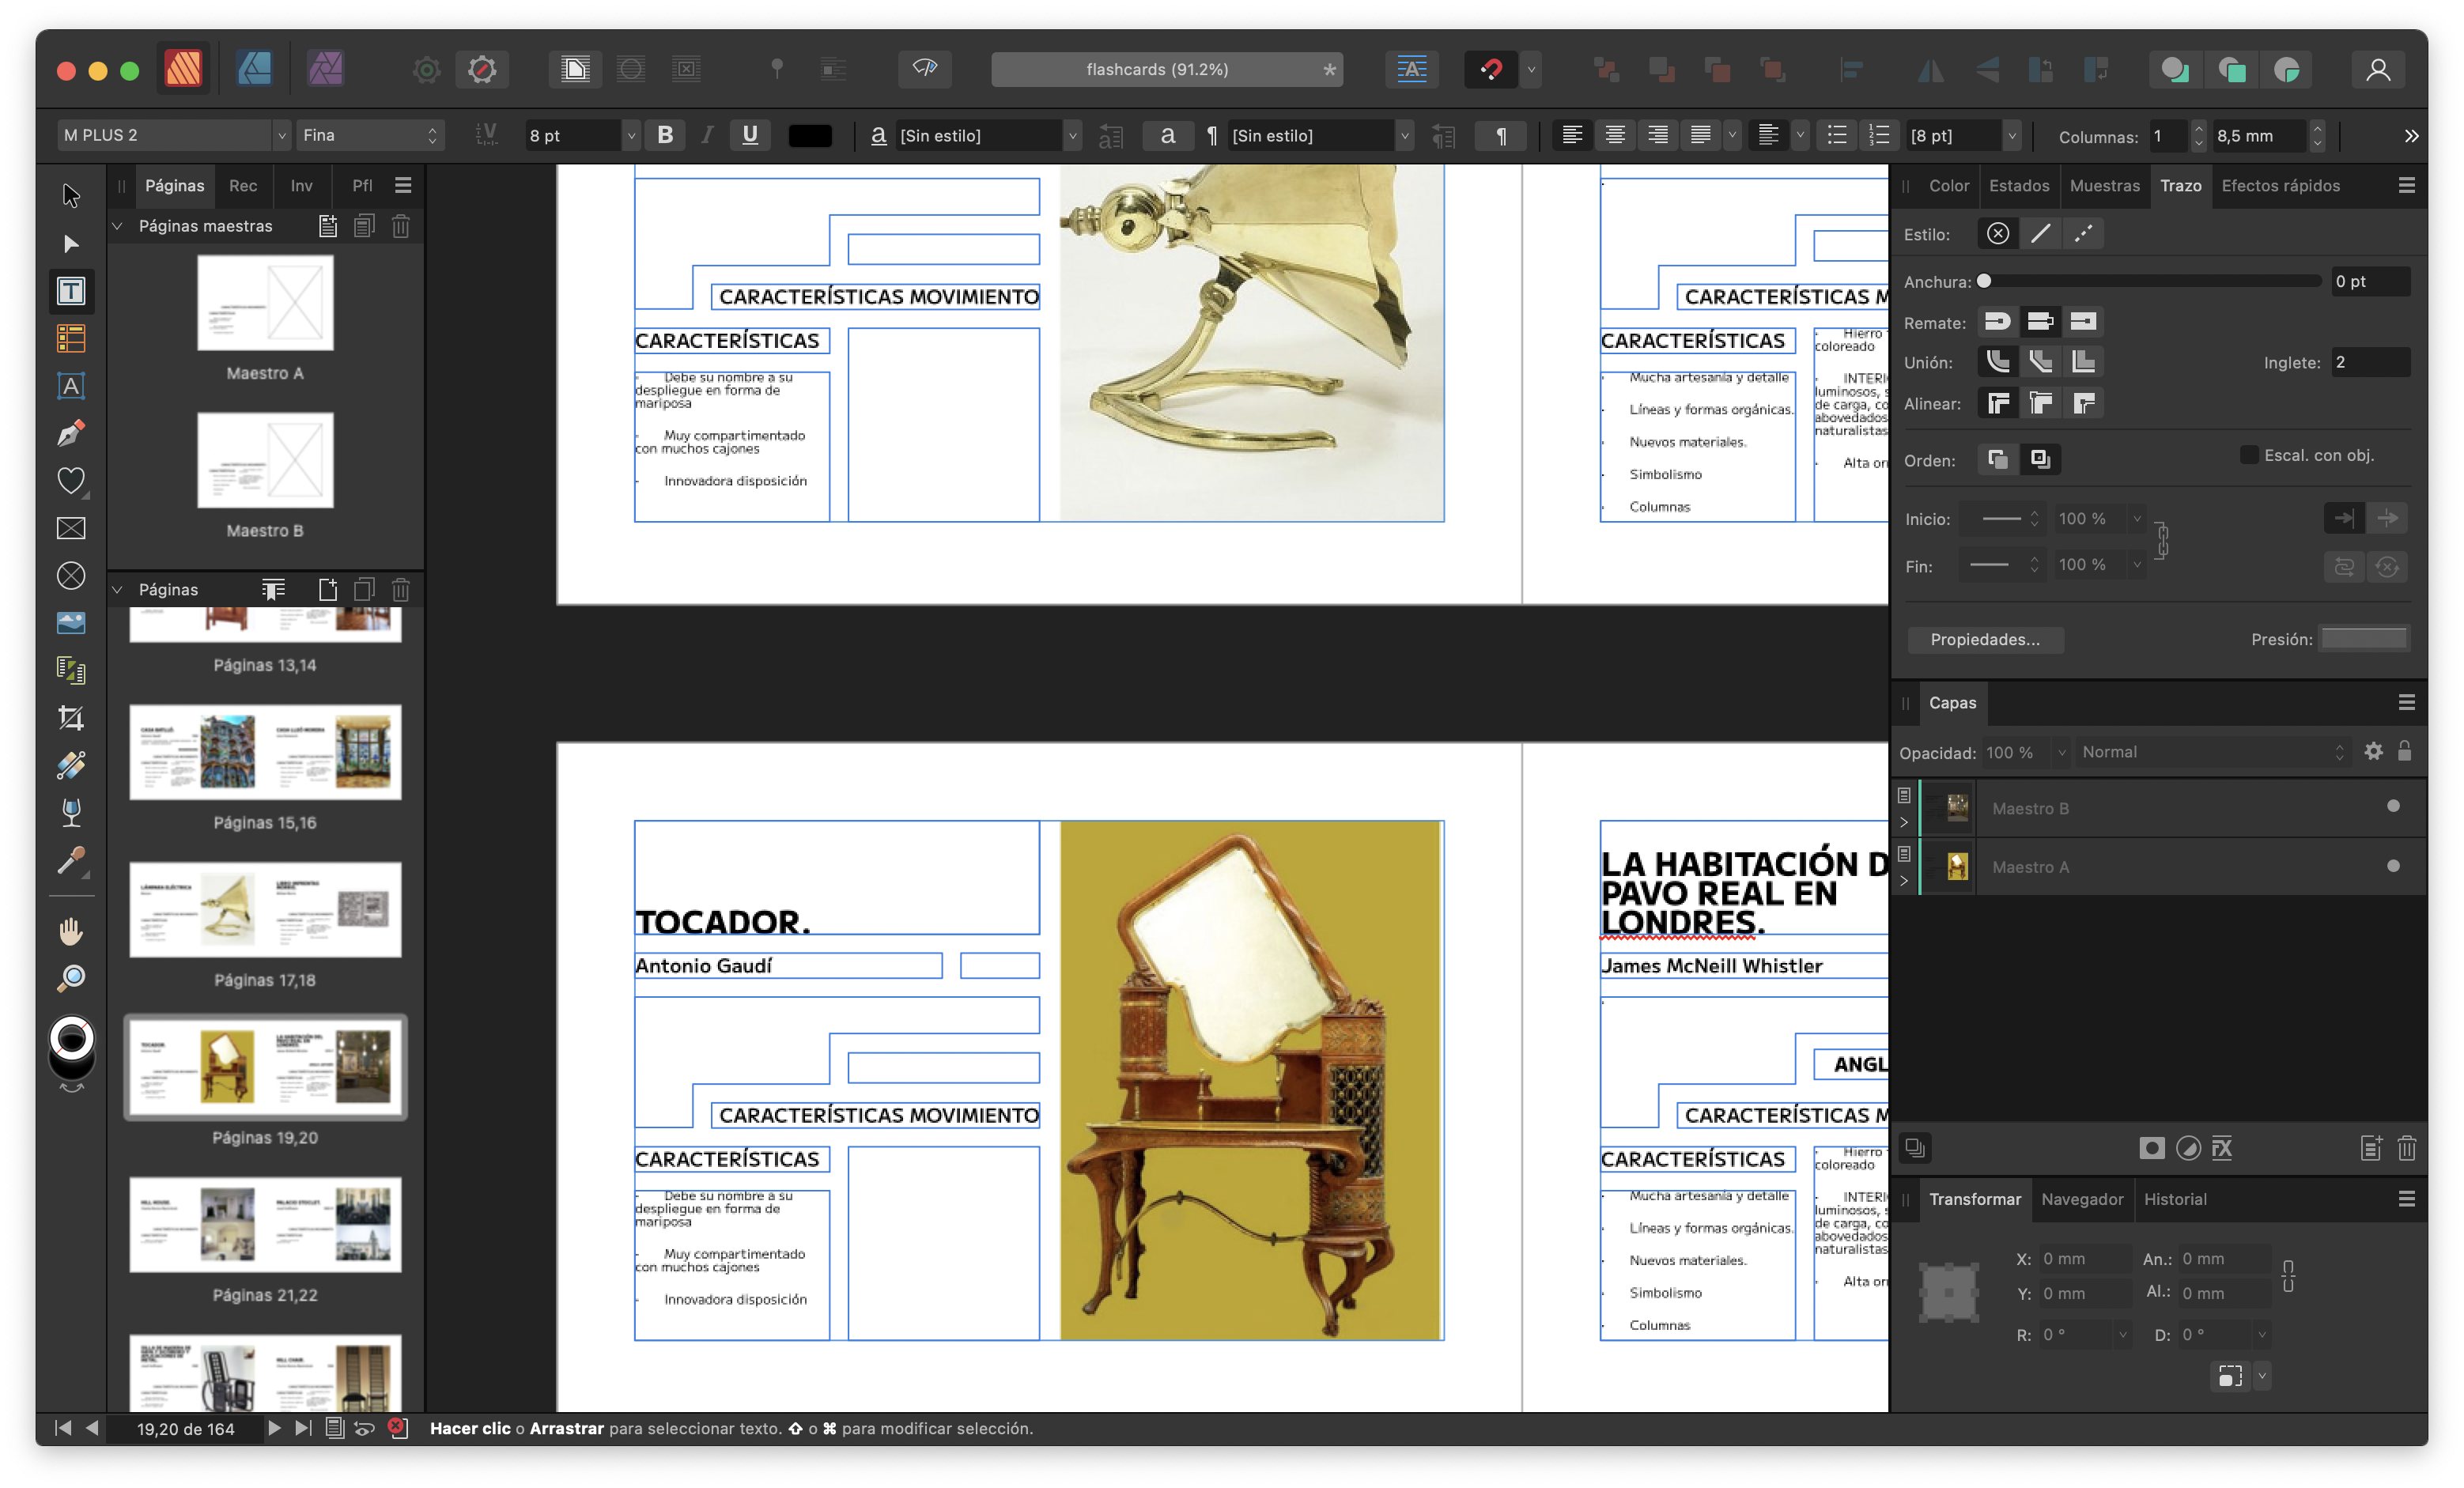2464x1488 pixels.
Task: Select the Color Picker eyedropper tool
Action: tap(70, 860)
